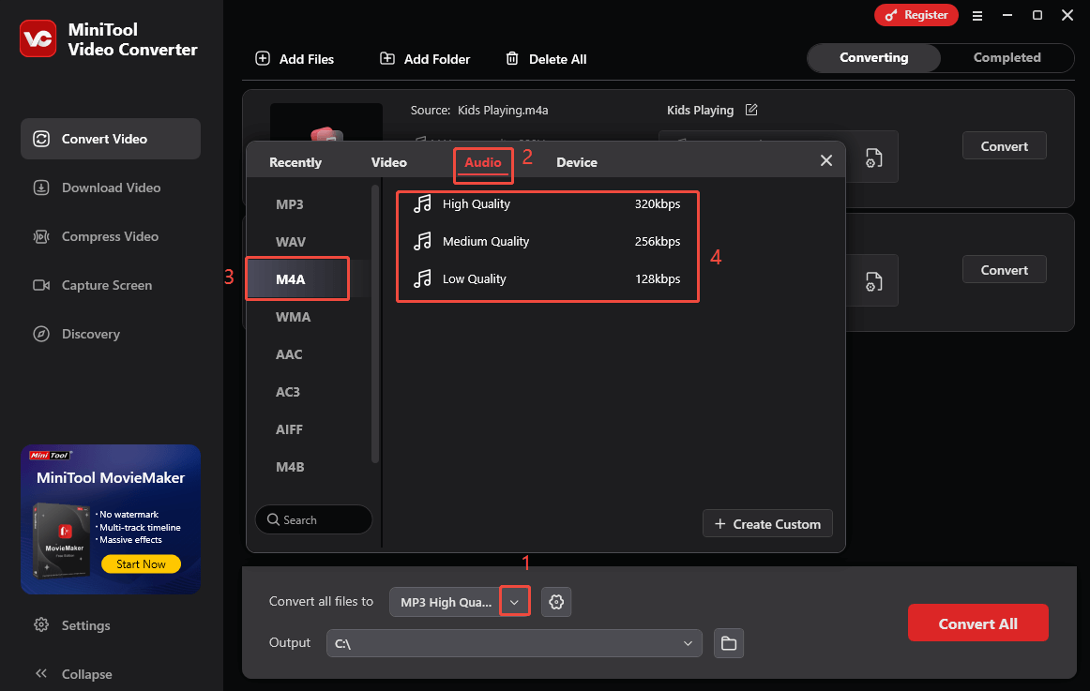Open the Discovery section

pos(77,334)
